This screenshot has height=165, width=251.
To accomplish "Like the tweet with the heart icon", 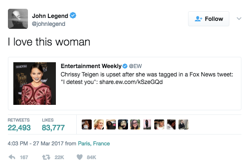I will [80, 157].
